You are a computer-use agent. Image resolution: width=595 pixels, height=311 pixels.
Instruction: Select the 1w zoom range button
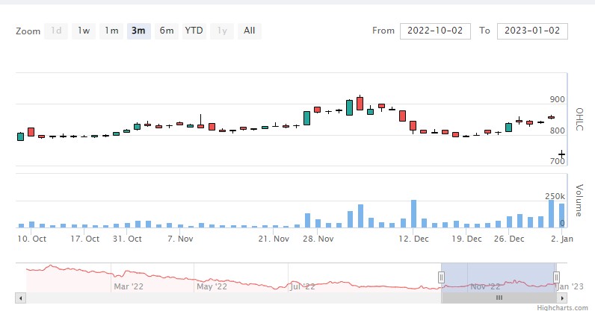click(x=84, y=31)
